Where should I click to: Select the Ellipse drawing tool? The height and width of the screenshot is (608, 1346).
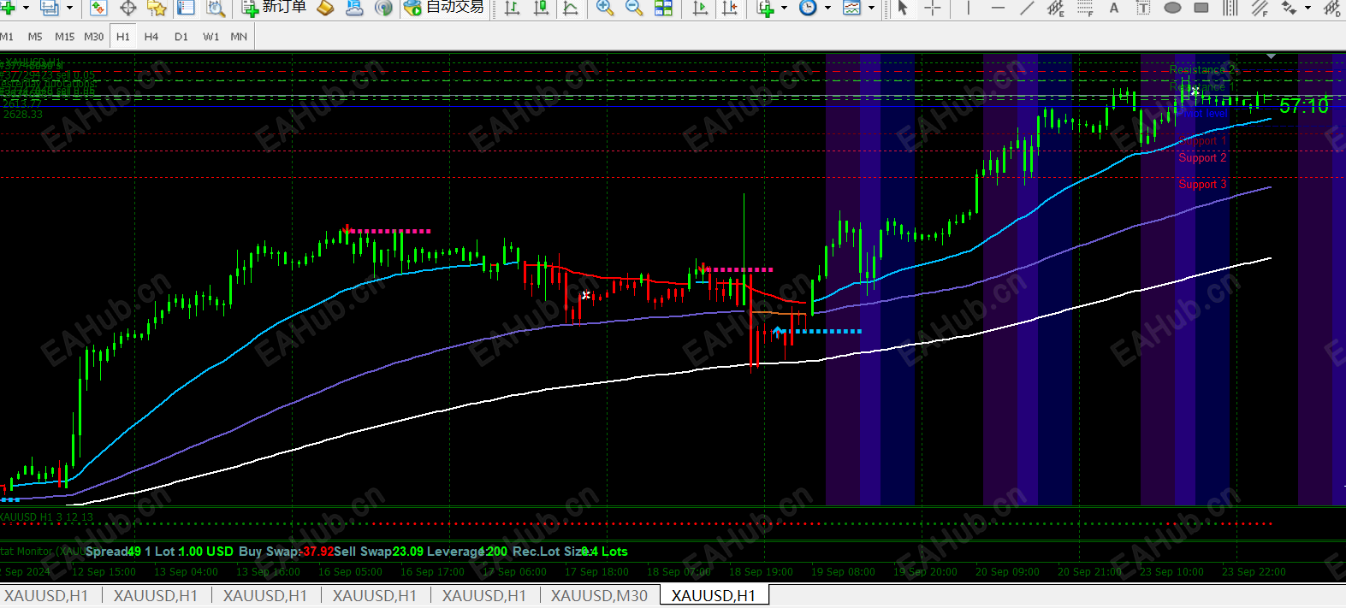(1172, 8)
